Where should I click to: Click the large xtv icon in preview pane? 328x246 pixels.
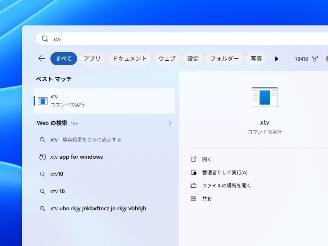click(264, 97)
